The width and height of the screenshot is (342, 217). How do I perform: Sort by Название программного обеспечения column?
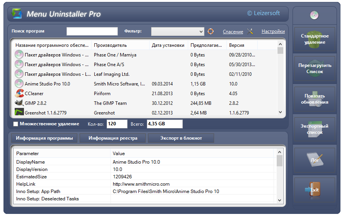click(52, 45)
